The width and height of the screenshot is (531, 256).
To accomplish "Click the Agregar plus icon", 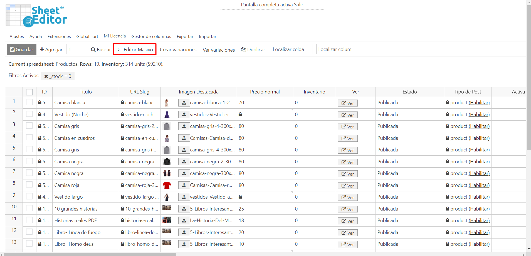I will coord(42,49).
